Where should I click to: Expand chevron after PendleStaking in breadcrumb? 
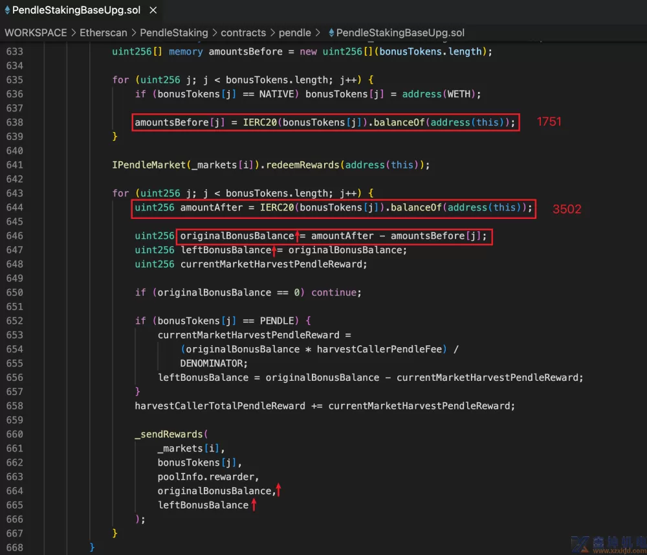[214, 32]
